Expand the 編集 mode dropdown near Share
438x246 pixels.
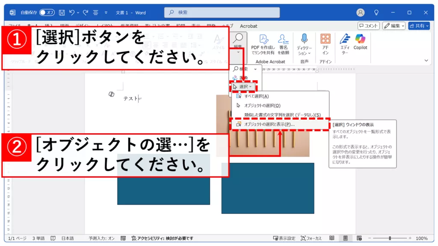tap(394, 26)
